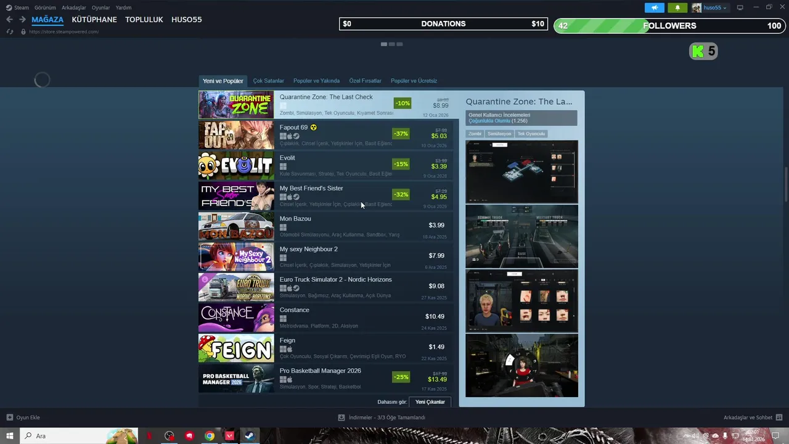Screen dimensions: 789x444
Task: Select the Popüler ve Ücretsiz tab
Action: [414, 81]
